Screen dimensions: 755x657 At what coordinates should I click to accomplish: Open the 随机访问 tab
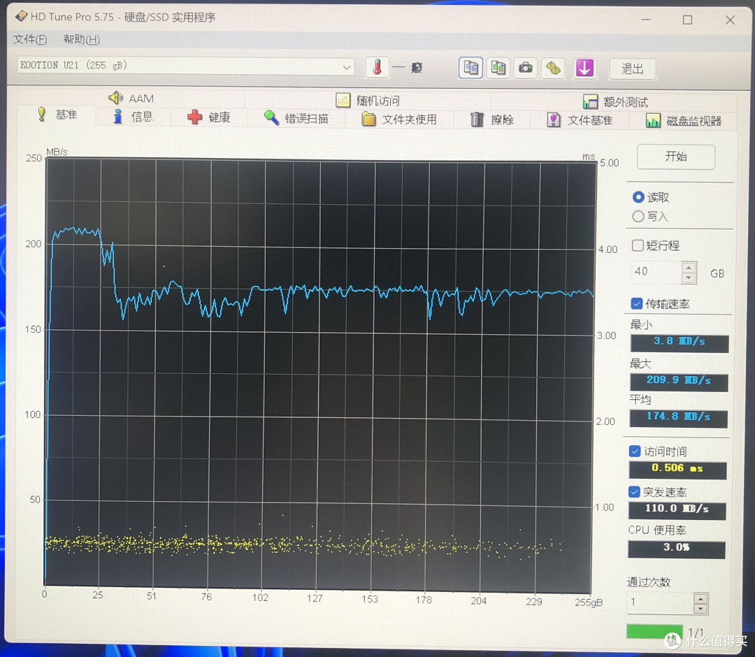(368, 100)
